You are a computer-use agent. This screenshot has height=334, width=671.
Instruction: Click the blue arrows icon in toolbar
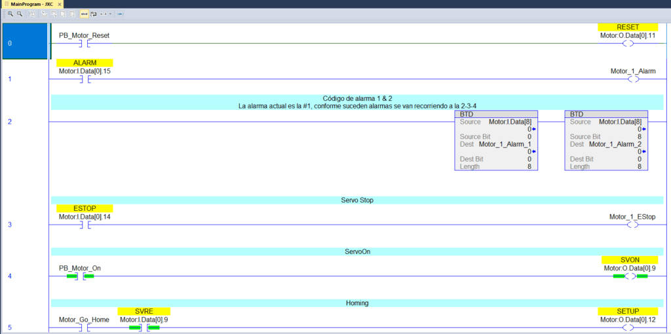click(120, 14)
